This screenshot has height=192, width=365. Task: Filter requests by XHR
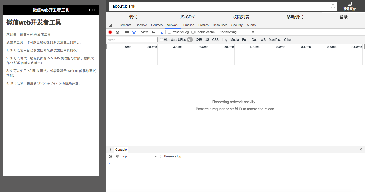[199, 40]
